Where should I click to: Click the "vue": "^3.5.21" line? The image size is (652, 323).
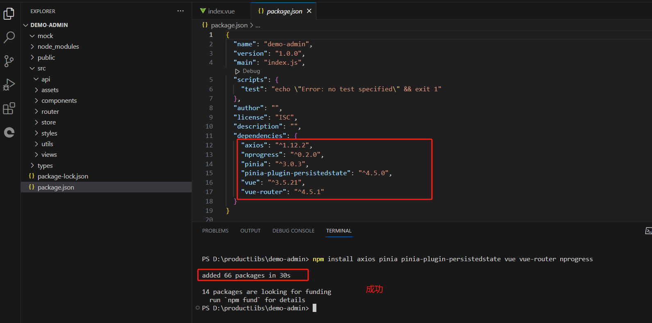(x=273, y=183)
